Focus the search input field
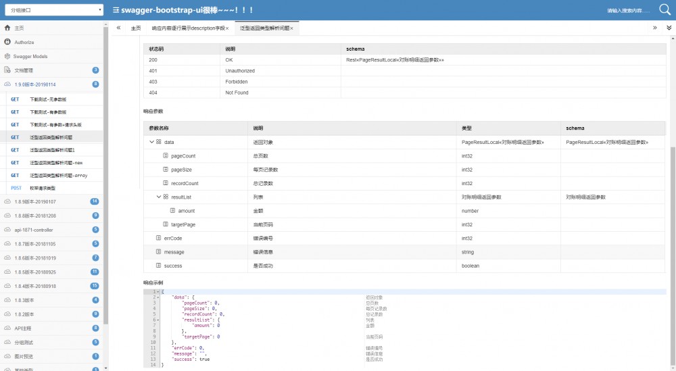This screenshot has height=371, width=676. click(x=629, y=10)
